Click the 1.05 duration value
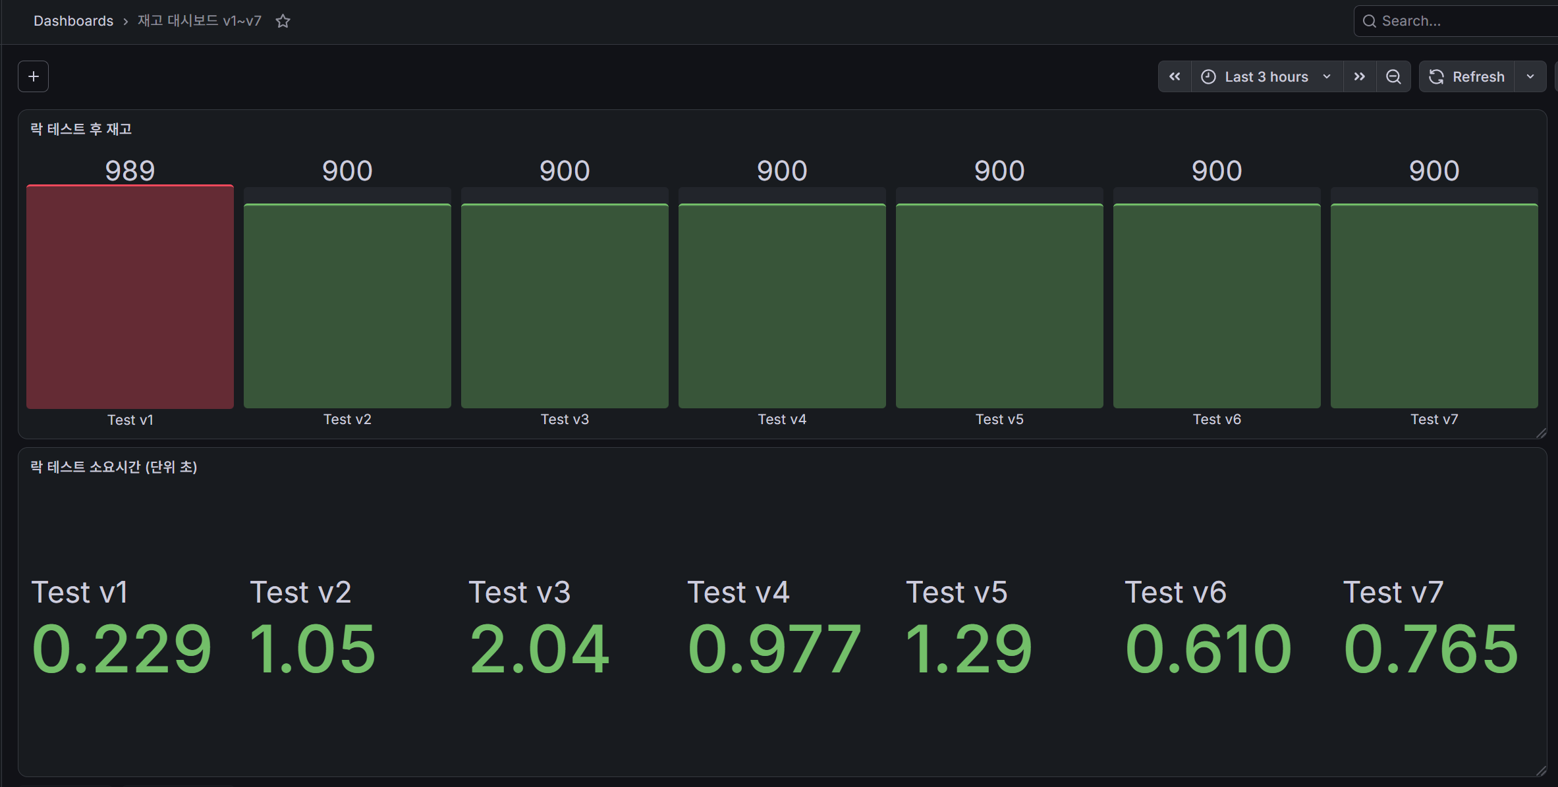This screenshot has height=787, width=1558. click(313, 649)
